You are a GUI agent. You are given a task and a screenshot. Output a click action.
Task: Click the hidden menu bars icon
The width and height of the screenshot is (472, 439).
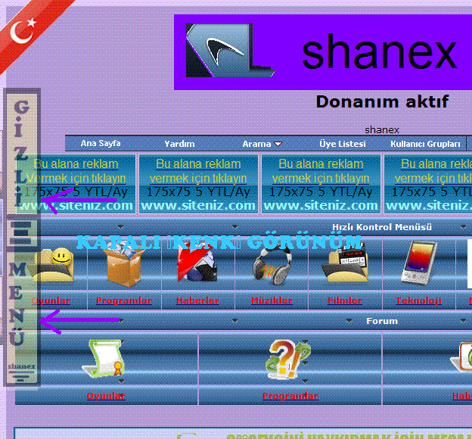coord(22,233)
